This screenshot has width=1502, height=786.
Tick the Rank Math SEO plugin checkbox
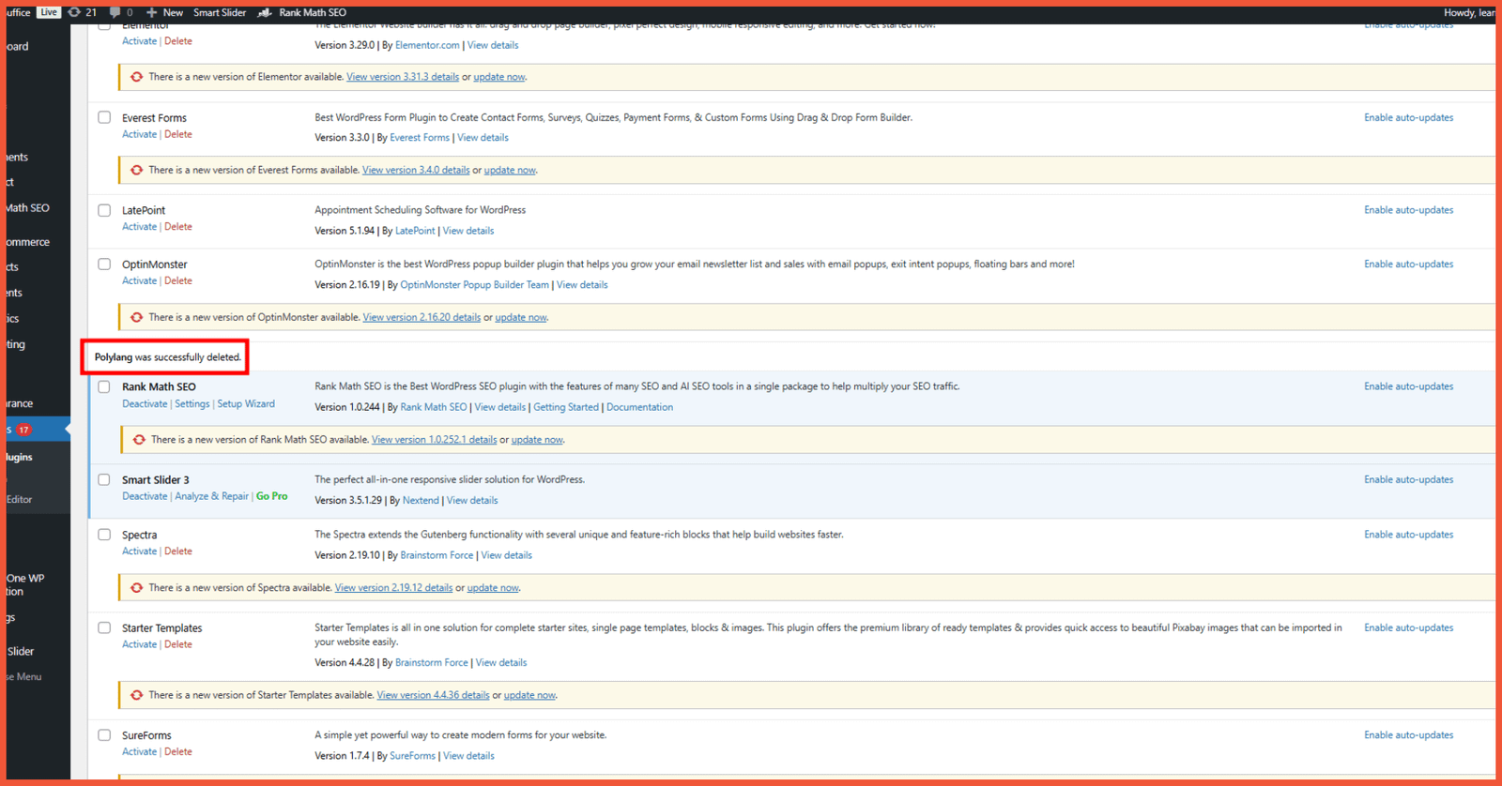(104, 386)
